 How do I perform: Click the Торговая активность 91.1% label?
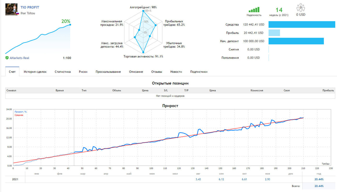143,56
